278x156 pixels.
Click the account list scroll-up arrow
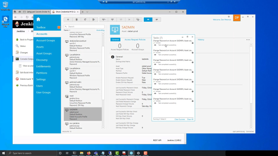pyautogui.click(x=103, y=33)
